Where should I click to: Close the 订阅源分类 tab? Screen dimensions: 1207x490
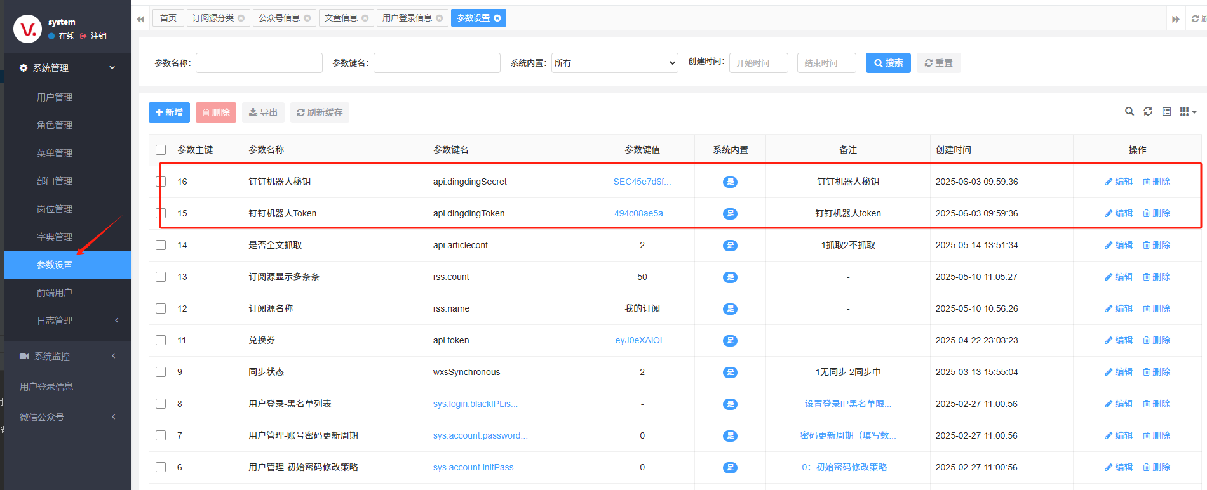click(x=241, y=18)
